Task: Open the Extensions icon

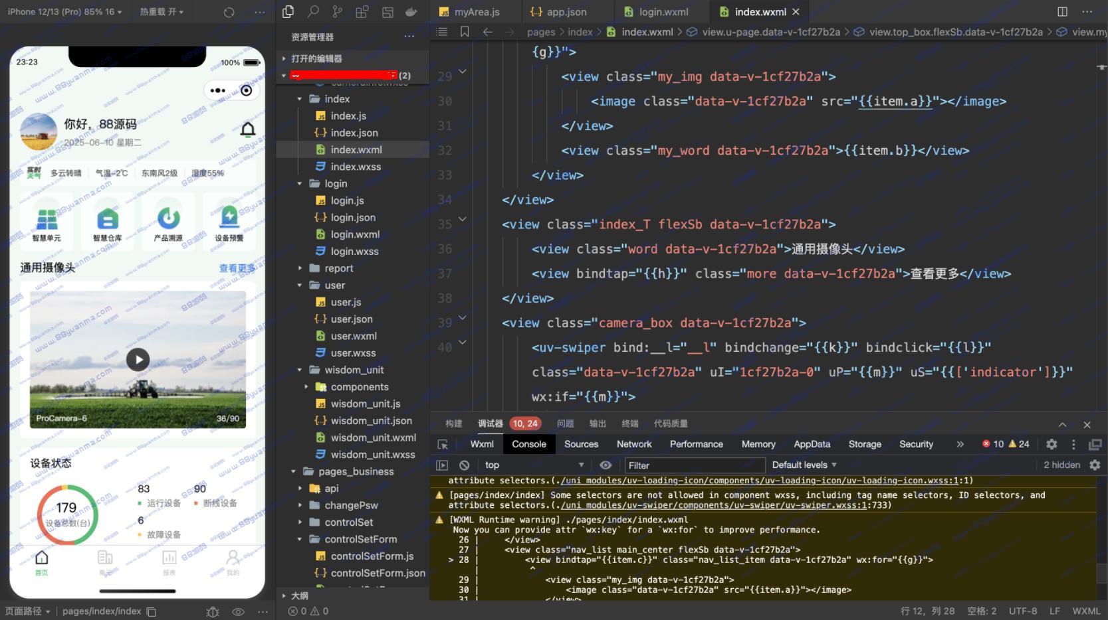Action: (x=362, y=11)
